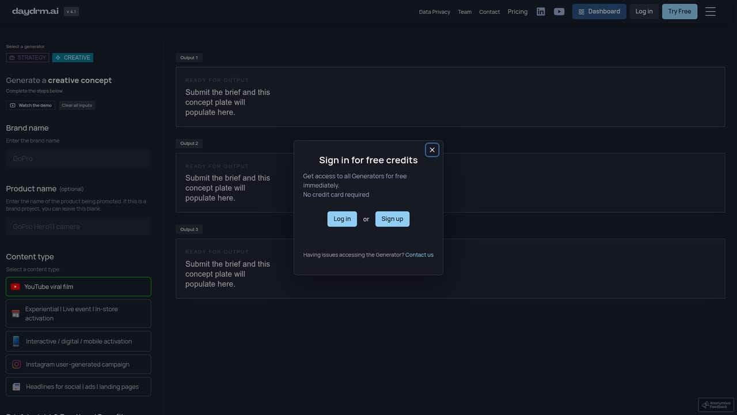Select Headlines for social ads option
The width and height of the screenshot is (737, 415).
pos(78,387)
